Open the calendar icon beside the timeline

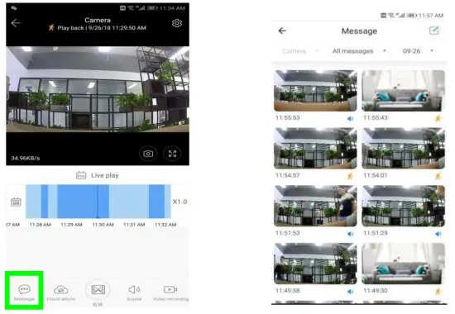point(16,202)
